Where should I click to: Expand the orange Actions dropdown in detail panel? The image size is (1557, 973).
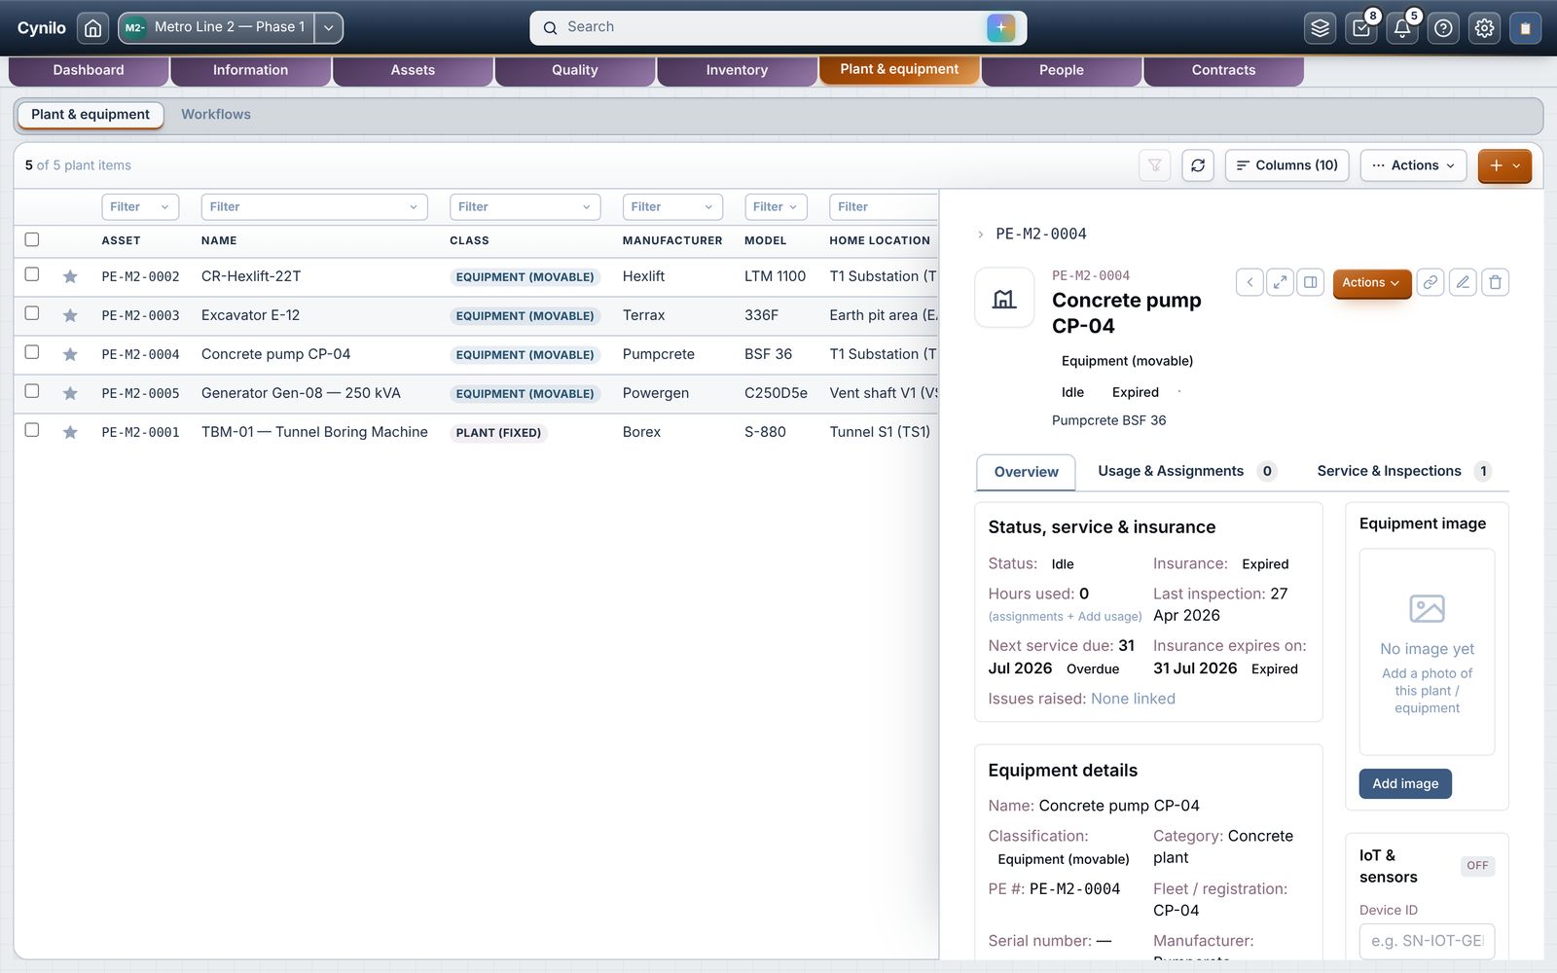tap(1371, 283)
